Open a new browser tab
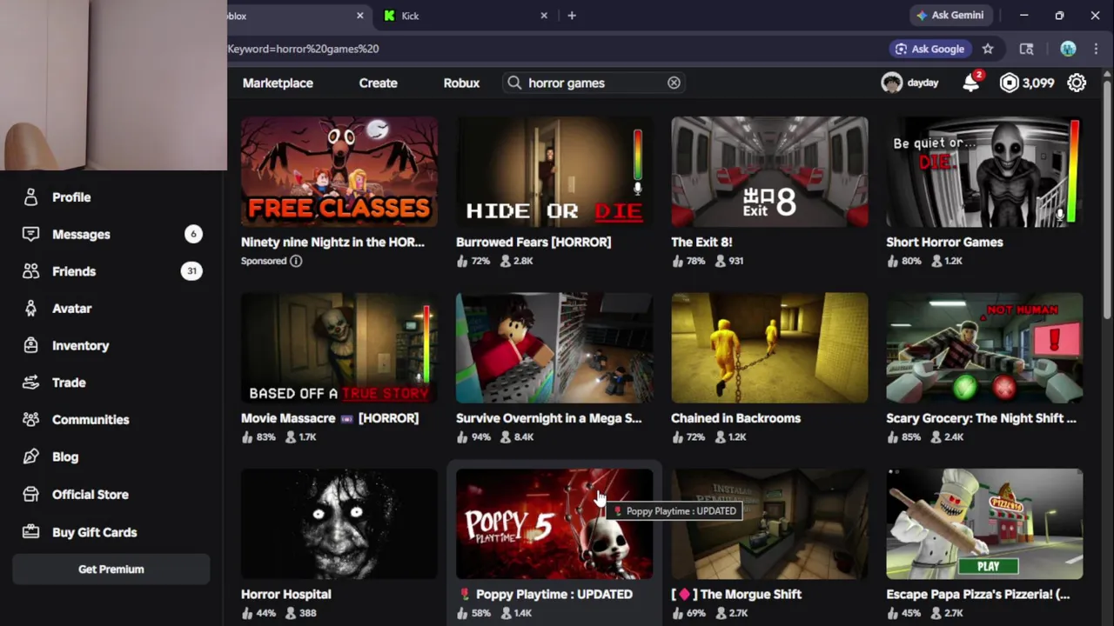The width and height of the screenshot is (1114, 626). (572, 15)
